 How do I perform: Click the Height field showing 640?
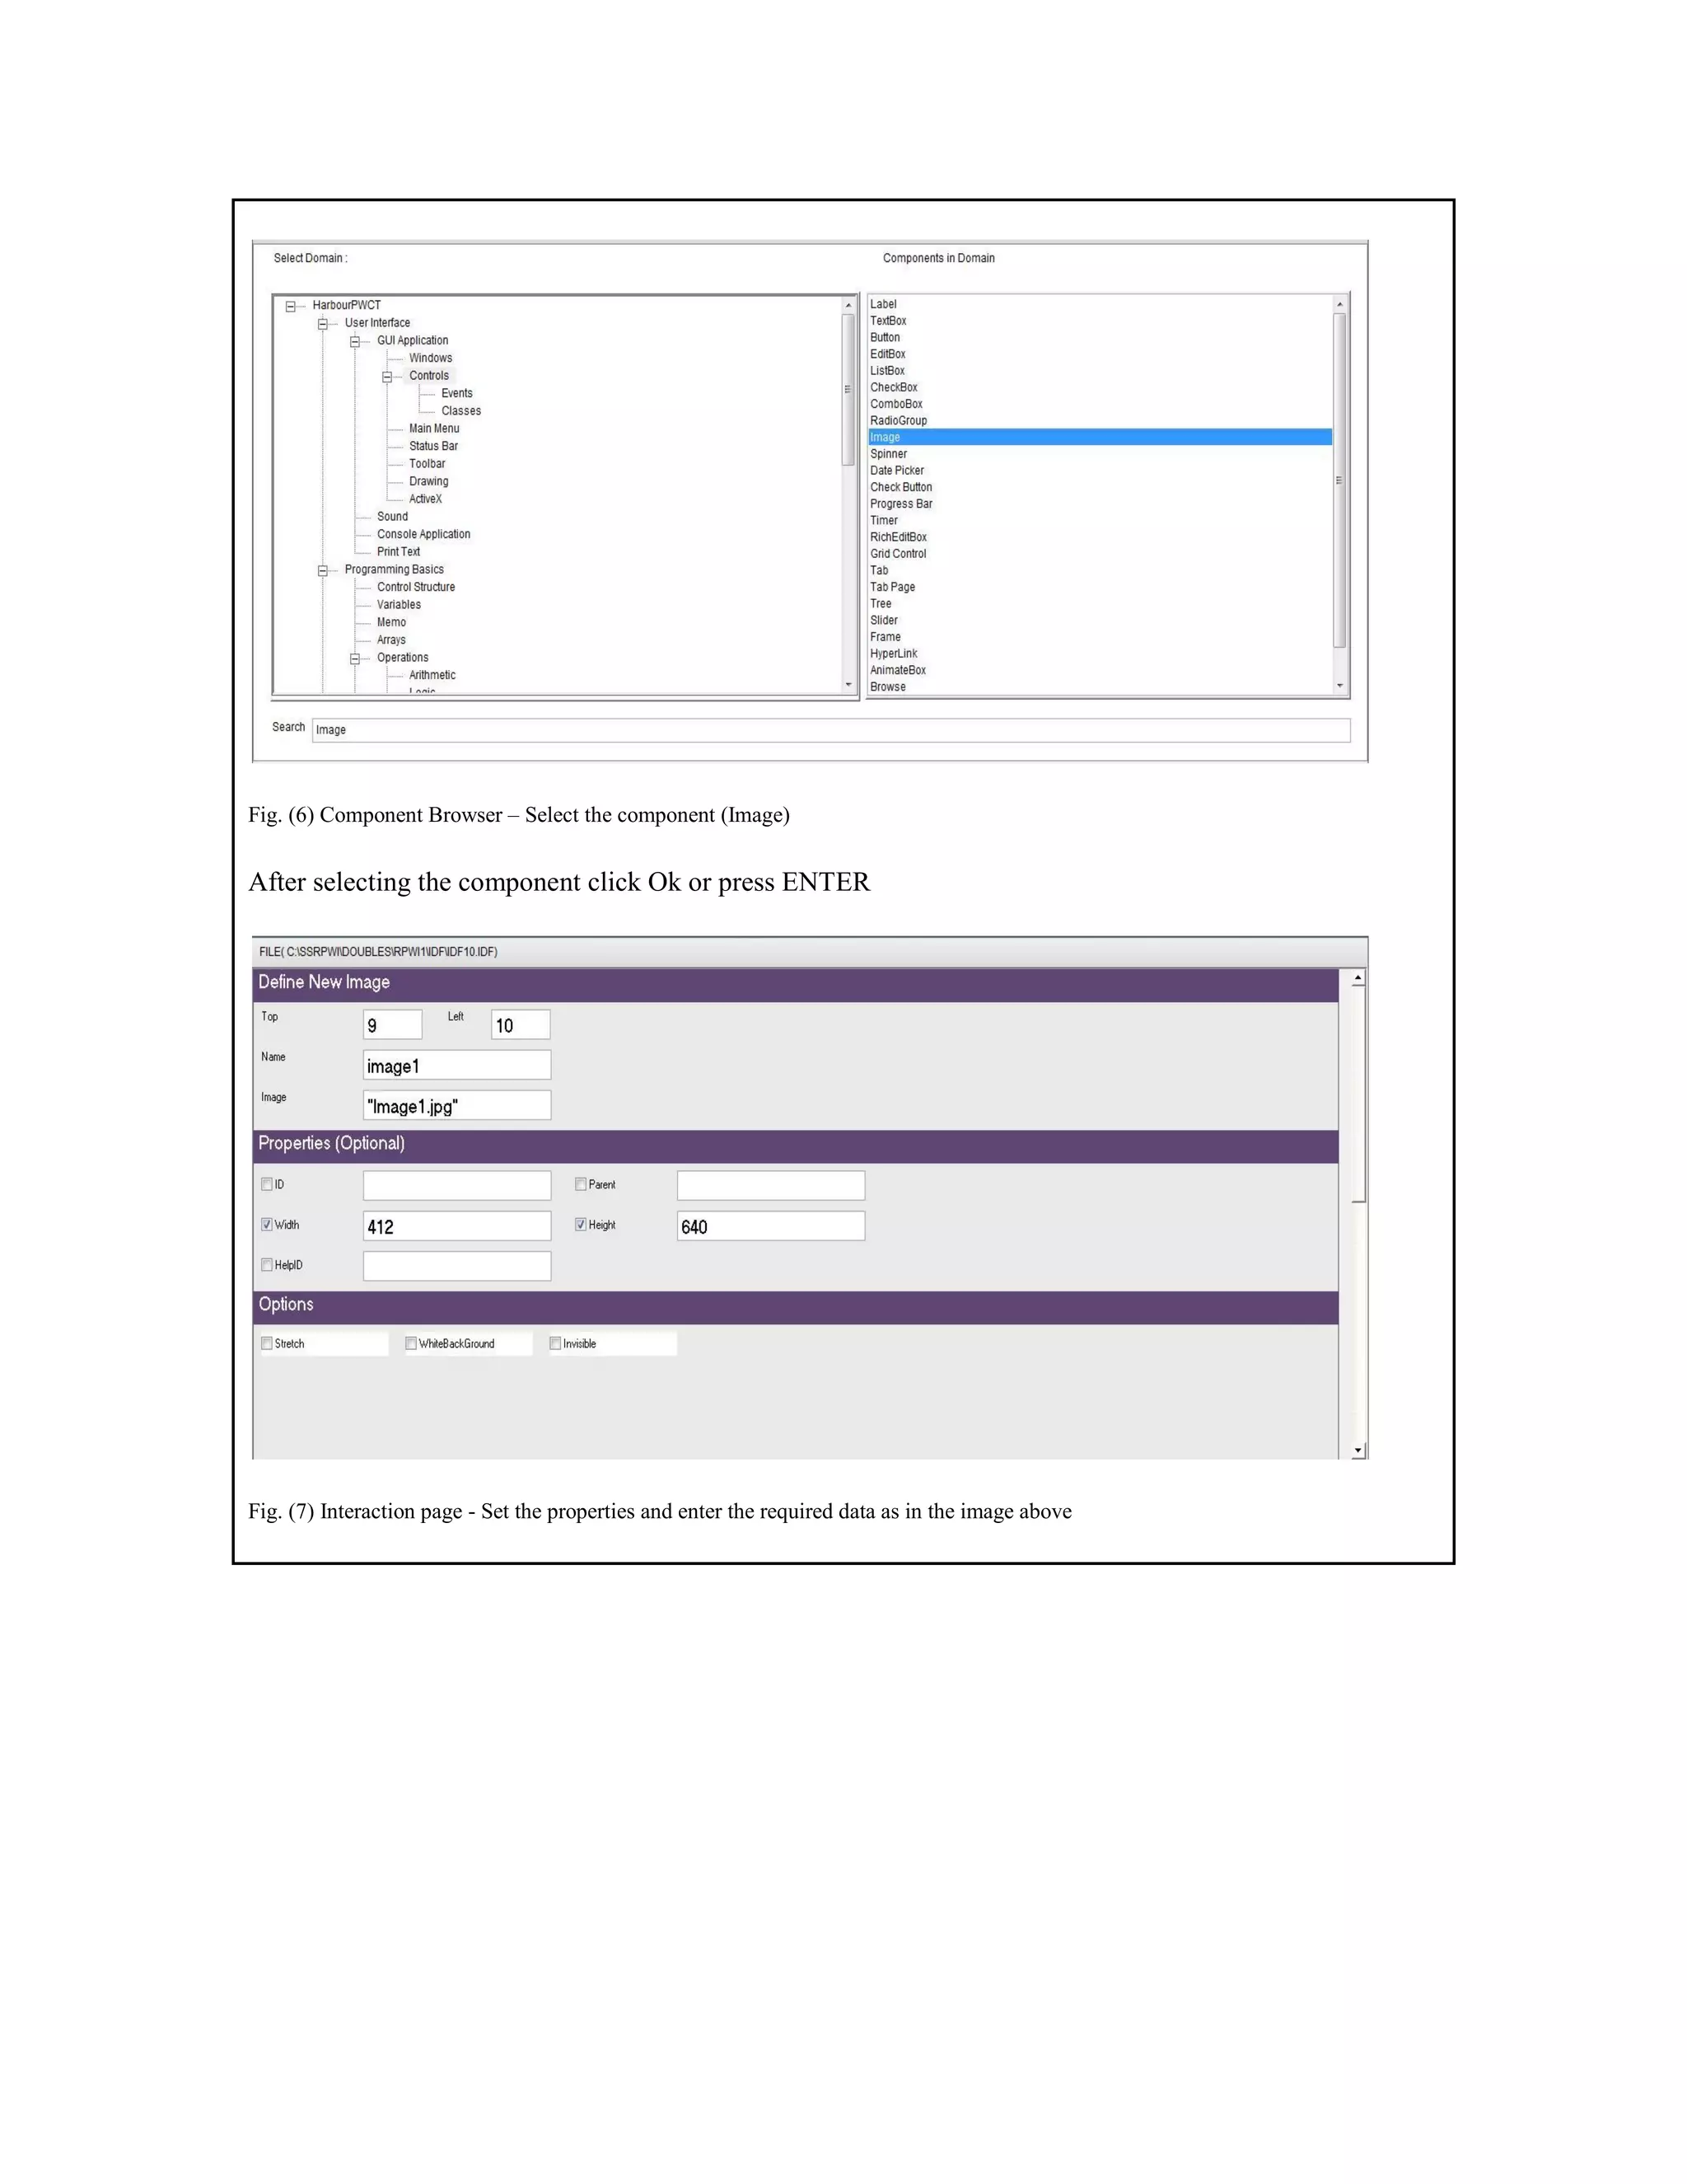[x=770, y=1226]
